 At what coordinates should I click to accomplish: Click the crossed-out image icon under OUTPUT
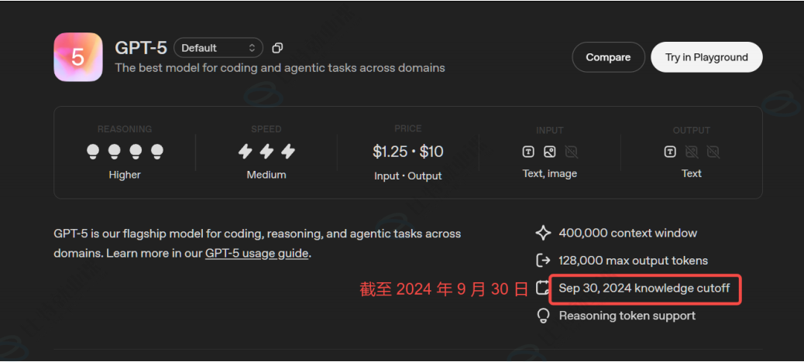[x=691, y=152]
